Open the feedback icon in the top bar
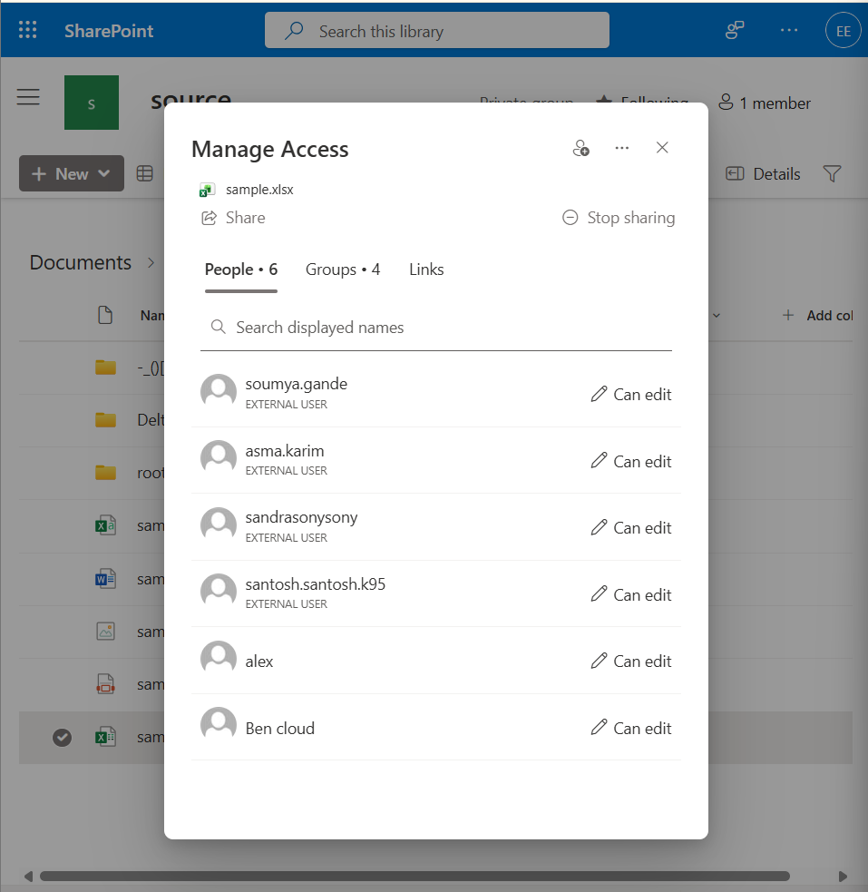 click(734, 29)
